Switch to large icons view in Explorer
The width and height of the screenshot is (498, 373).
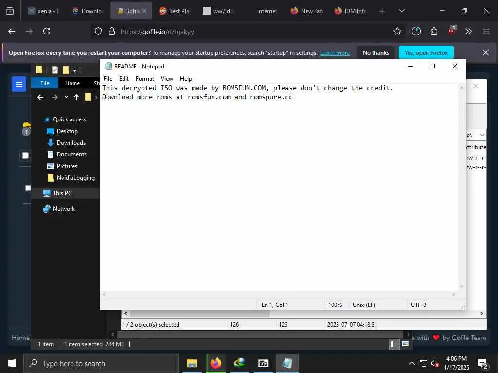405,344
